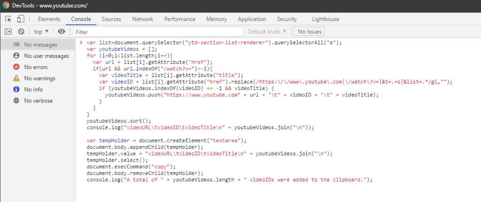Select the No warnings filter
Image resolution: width=481 pixels, height=202 pixels.
pos(38,78)
